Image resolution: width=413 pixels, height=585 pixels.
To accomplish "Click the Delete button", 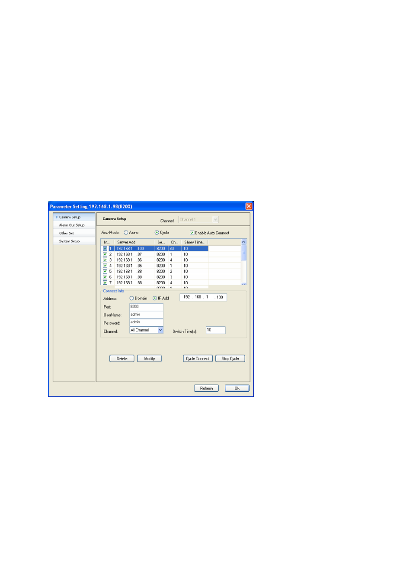I will [122, 358].
